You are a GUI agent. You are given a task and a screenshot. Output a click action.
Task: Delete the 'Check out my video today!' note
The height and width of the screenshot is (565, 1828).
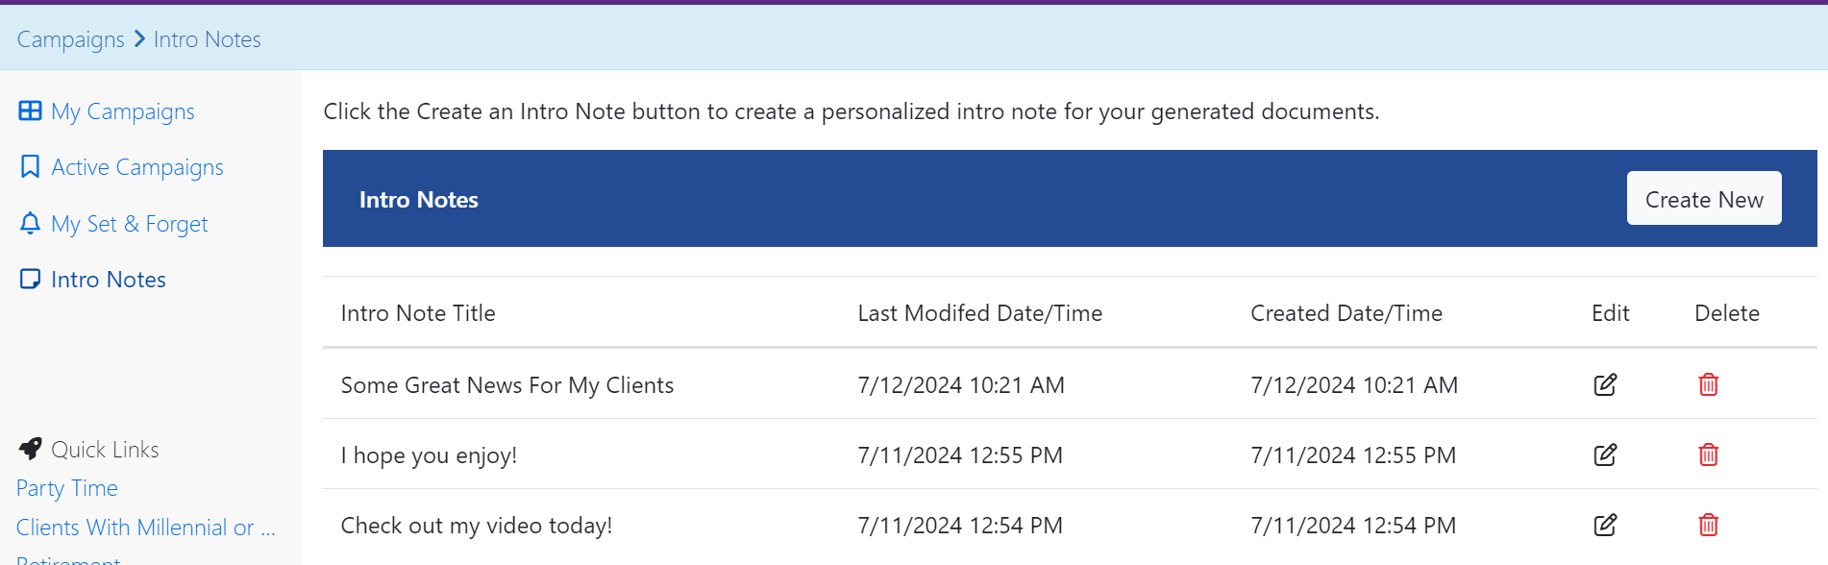click(x=1708, y=525)
